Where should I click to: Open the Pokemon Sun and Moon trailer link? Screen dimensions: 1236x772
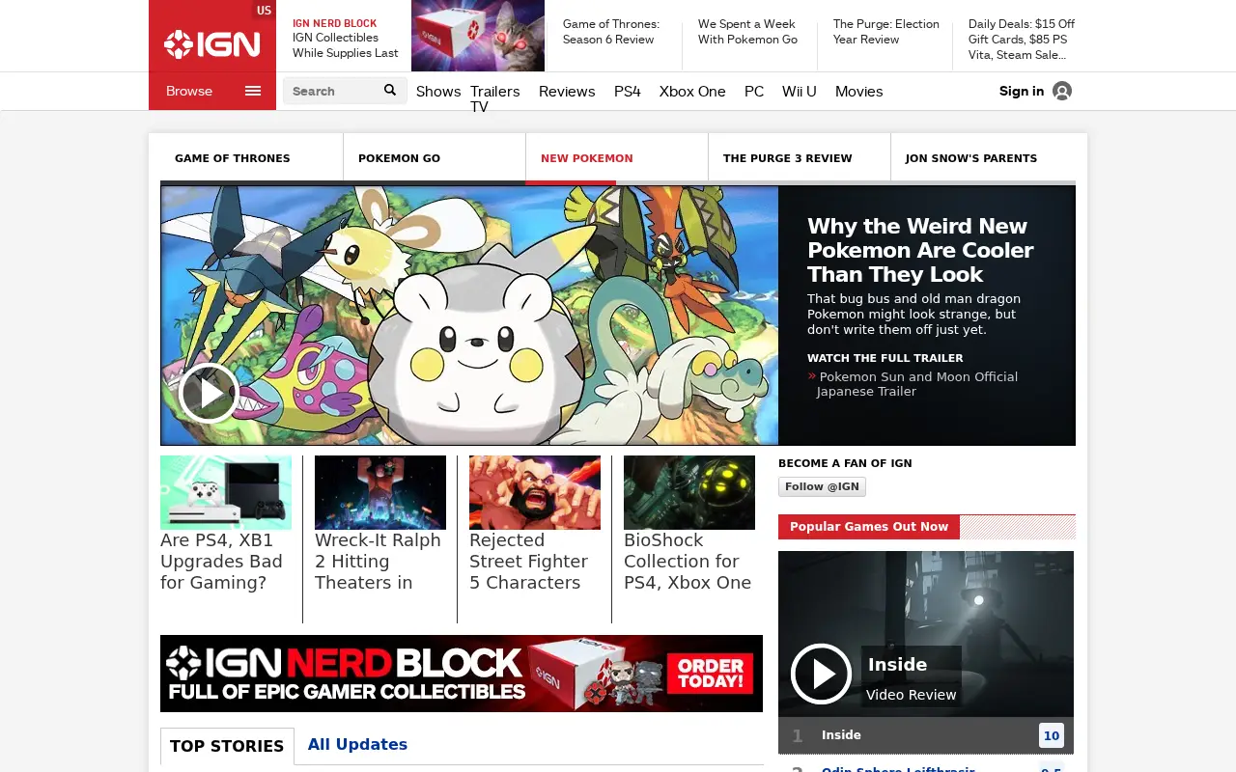point(917,384)
